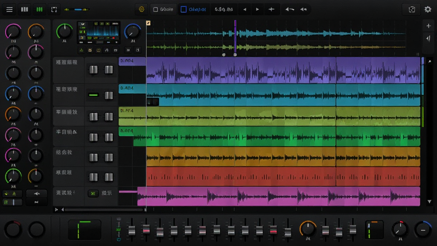Toggle the white checkbox button in the top bar
The width and height of the screenshot is (437, 246).
163,9
